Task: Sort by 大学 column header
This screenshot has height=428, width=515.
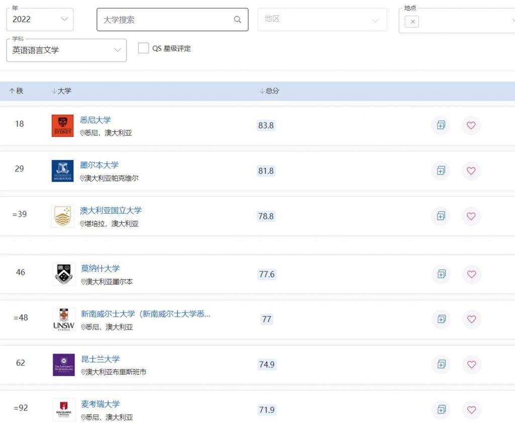Action: click(61, 91)
